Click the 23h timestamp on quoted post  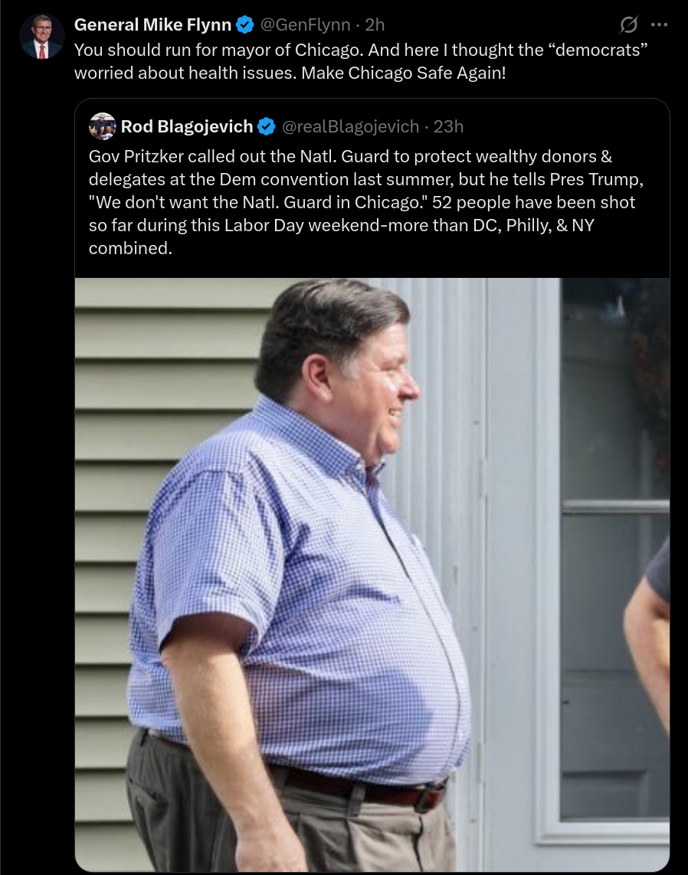[x=448, y=126]
